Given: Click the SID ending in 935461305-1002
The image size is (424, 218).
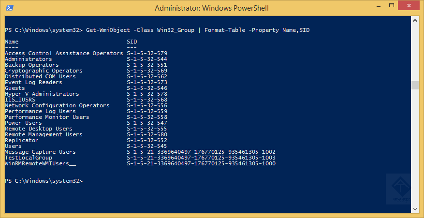Looking at the screenshot, I should [x=201, y=152].
